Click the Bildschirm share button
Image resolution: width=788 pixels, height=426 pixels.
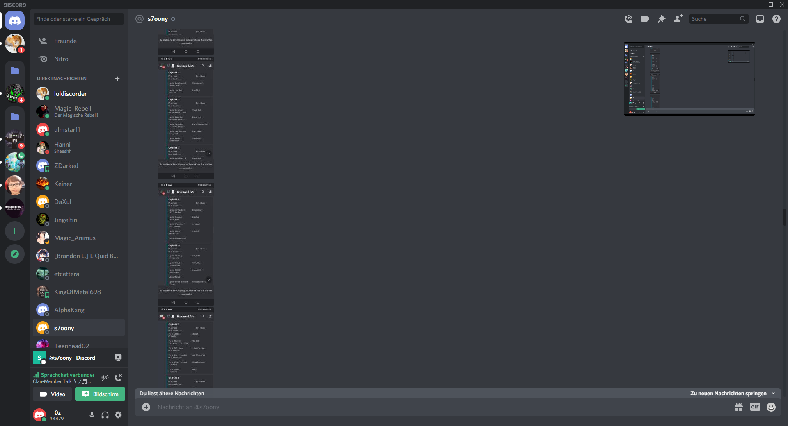click(x=100, y=394)
